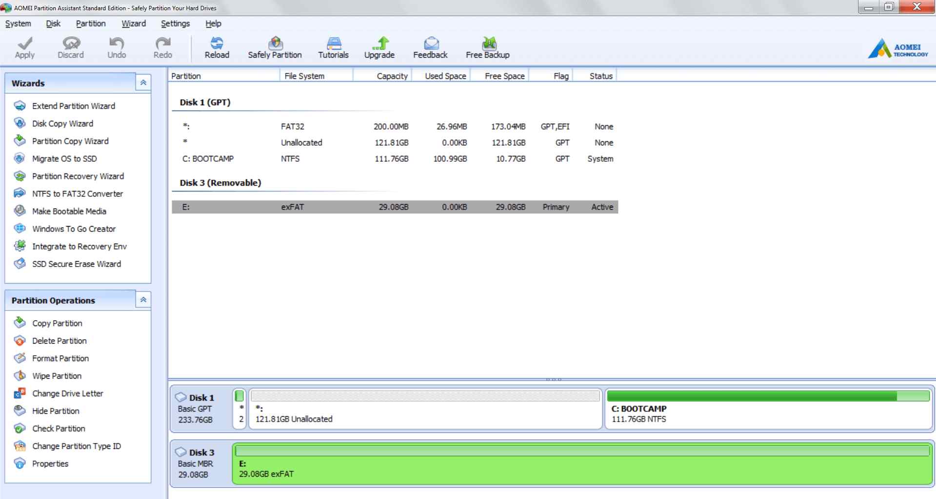Open the System menu
The image size is (936, 499).
pyautogui.click(x=18, y=23)
